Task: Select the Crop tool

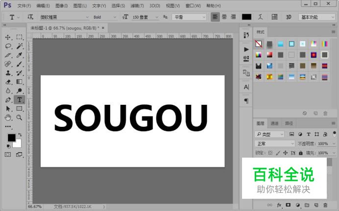Action: coord(8,55)
